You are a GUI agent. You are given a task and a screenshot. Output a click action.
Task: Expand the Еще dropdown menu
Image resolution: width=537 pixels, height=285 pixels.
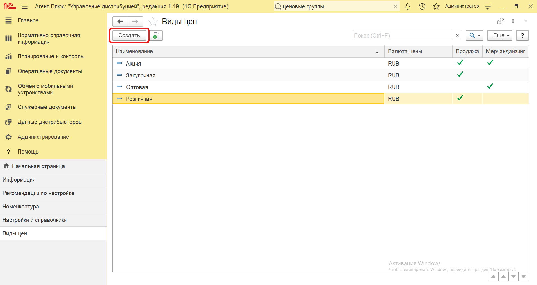499,36
